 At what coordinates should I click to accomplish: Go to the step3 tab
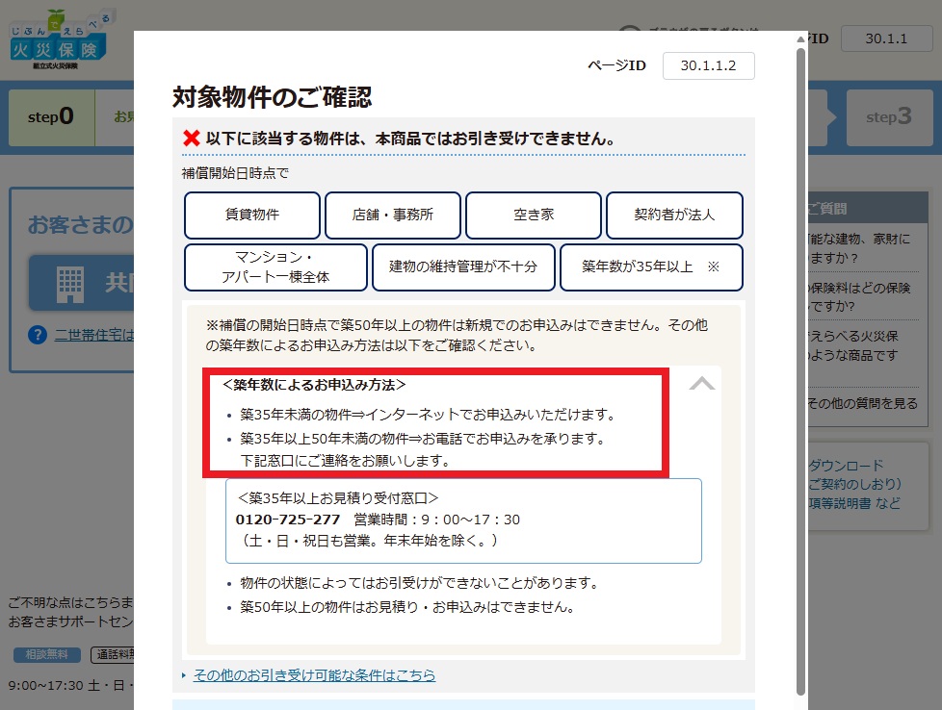click(887, 117)
